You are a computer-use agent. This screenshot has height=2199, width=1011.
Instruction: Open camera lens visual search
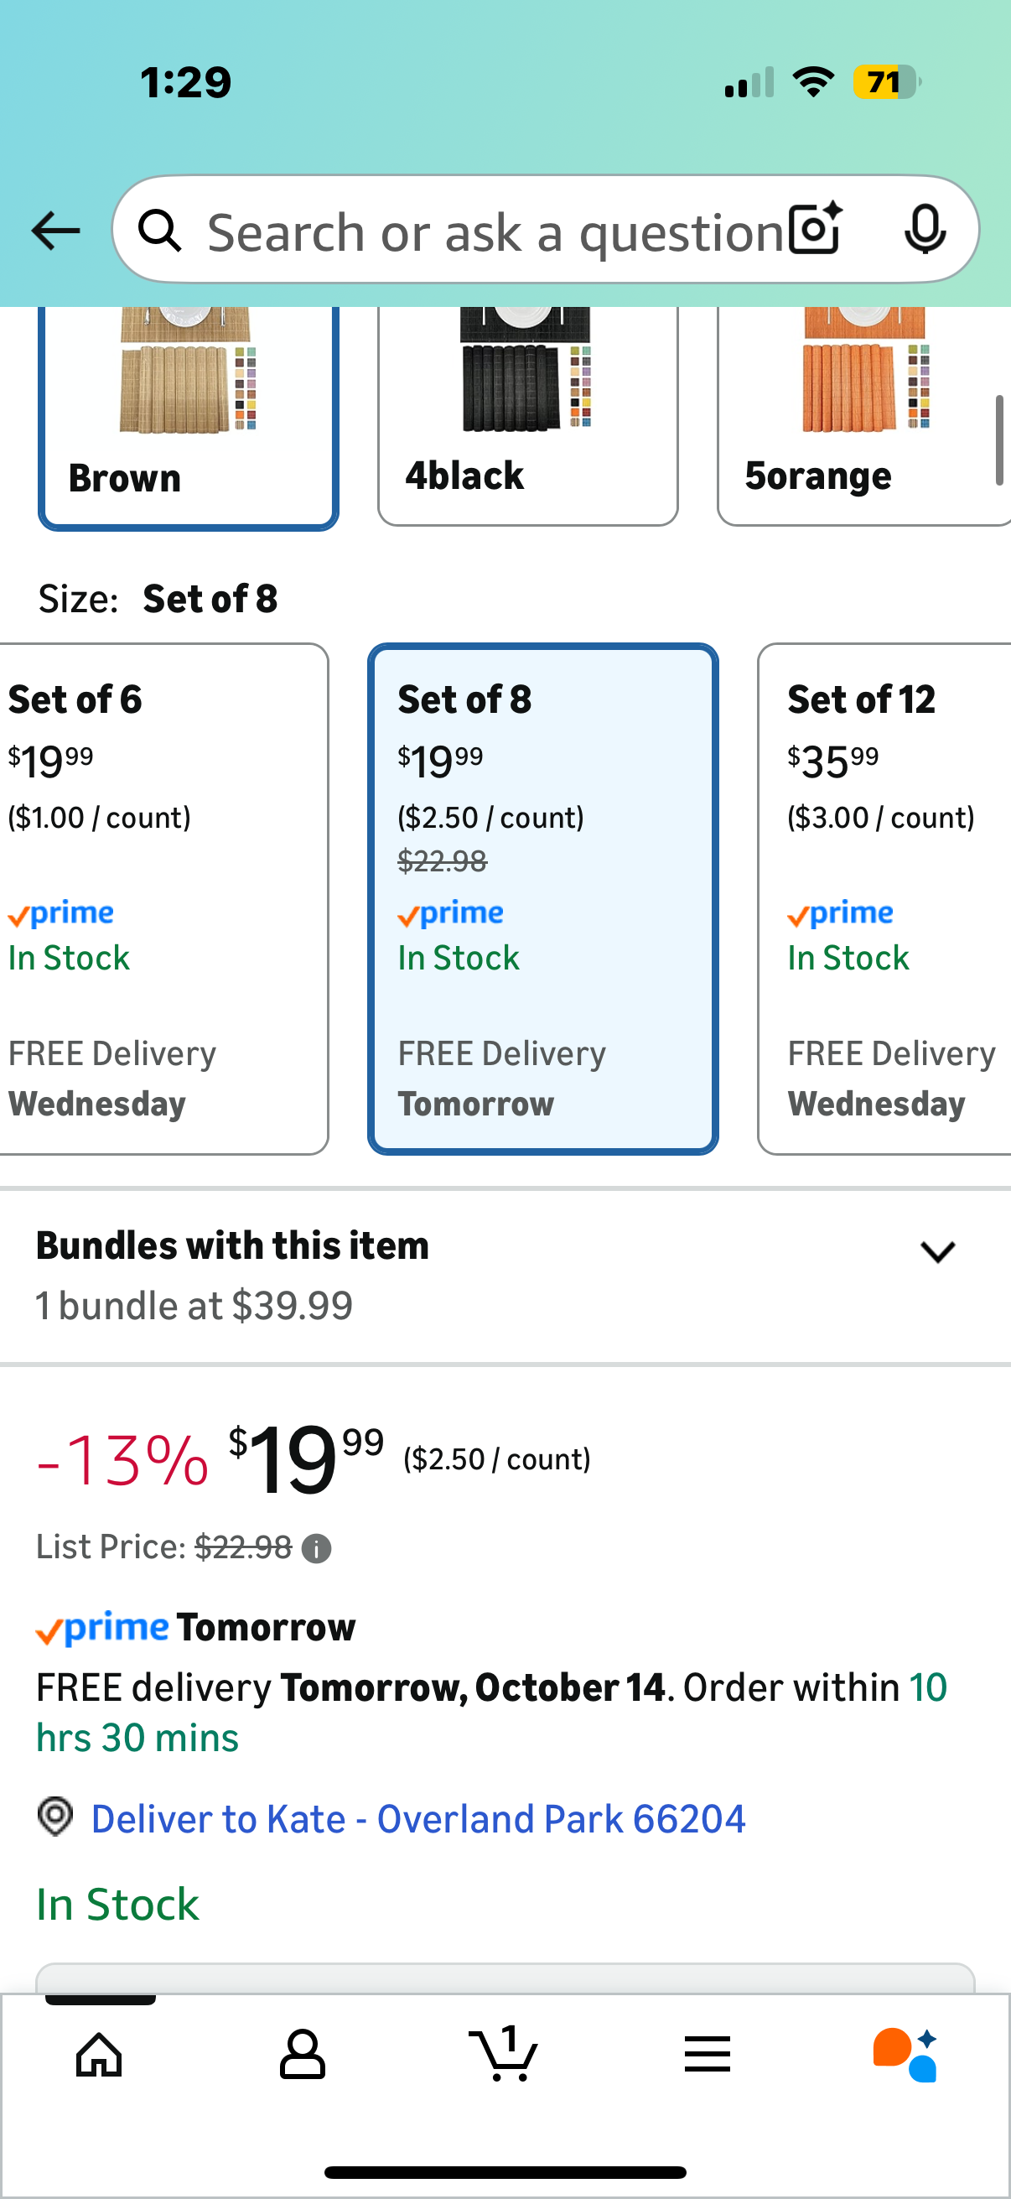(815, 230)
